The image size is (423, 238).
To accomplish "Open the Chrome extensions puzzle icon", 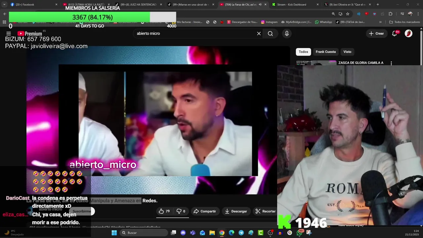I will coord(390,14).
